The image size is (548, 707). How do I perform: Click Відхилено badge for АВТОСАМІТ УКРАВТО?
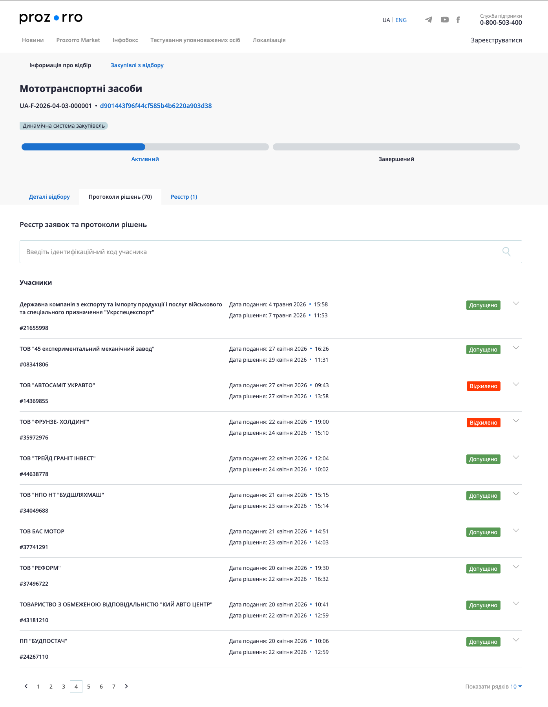click(483, 386)
